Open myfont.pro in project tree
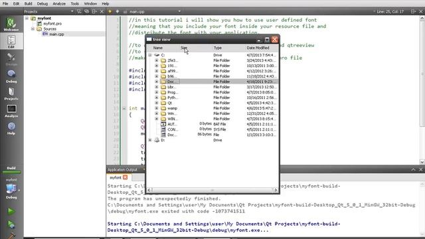The width and height of the screenshot is (425, 239). [52, 24]
